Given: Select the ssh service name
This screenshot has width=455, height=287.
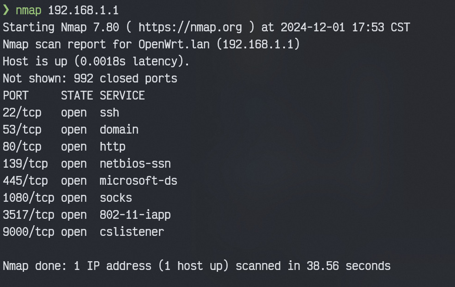Looking at the screenshot, I should pyautogui.click(x=109, y=112).
